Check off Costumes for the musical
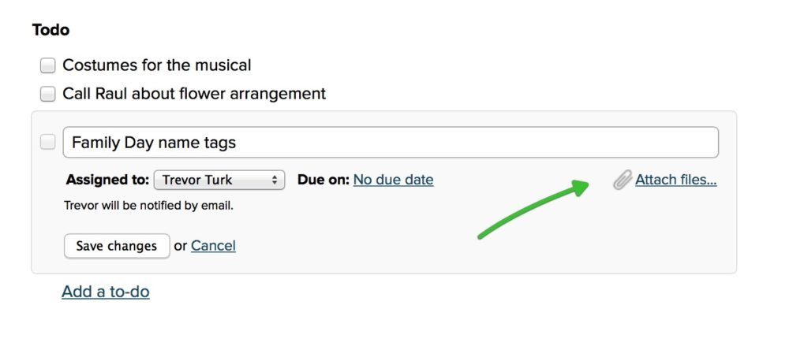 [x=47, y=66]
